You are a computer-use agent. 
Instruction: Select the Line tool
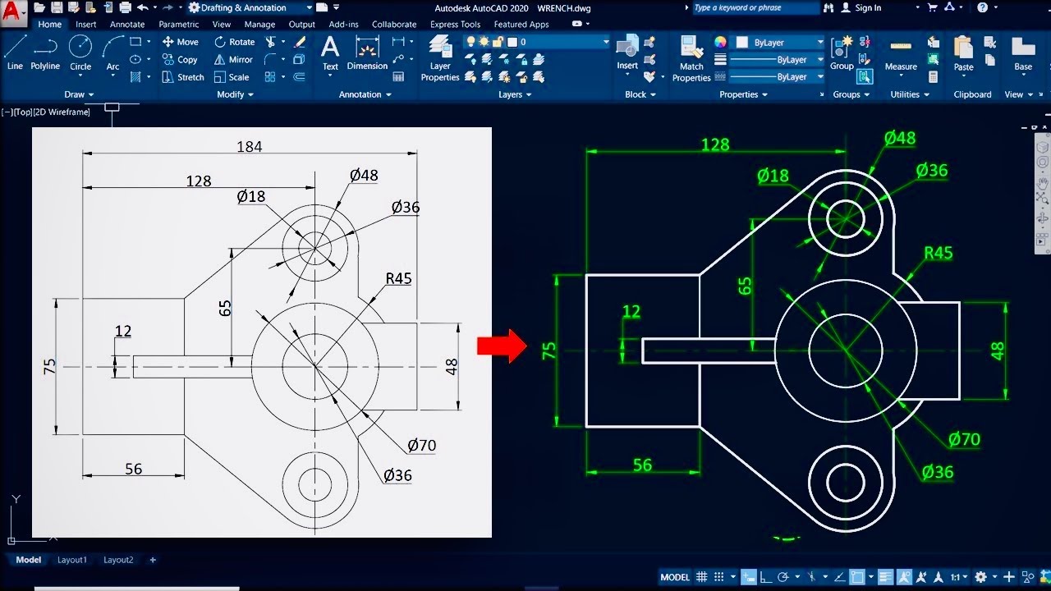(15, 53)
